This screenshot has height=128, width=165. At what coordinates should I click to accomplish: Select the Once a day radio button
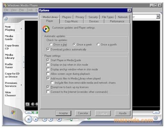click(x=51, y=45)
